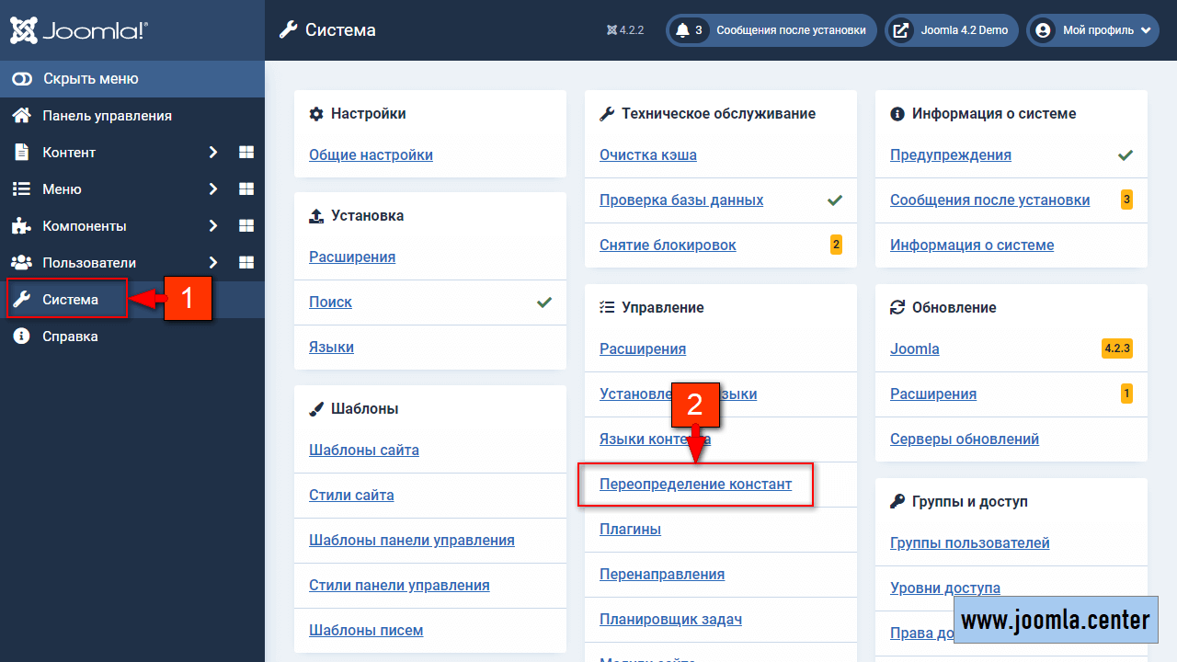Click the notifications bell icon
Screen dimensions: 1177x662
pos(682,30)
